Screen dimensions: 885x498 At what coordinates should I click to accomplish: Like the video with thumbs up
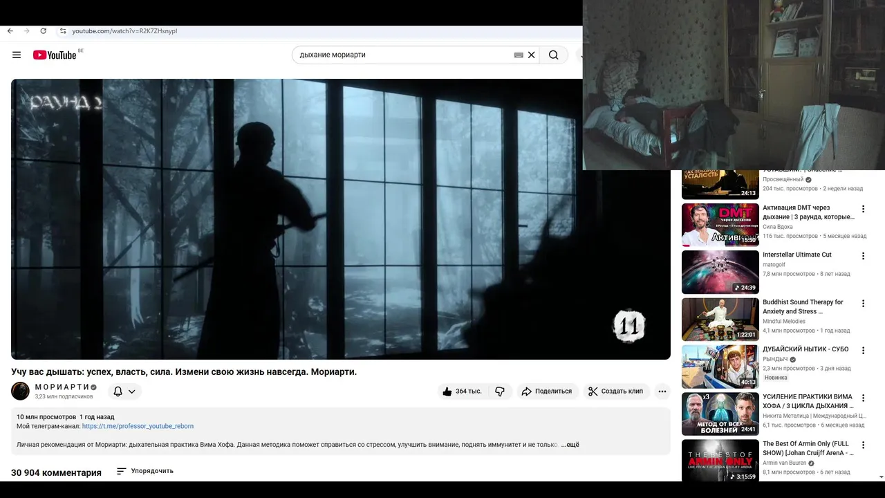(463, 391)
